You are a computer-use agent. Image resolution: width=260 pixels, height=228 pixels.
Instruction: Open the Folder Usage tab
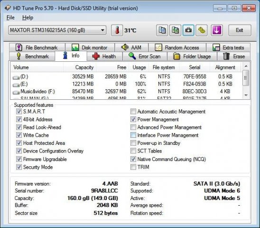coord(192,57)
